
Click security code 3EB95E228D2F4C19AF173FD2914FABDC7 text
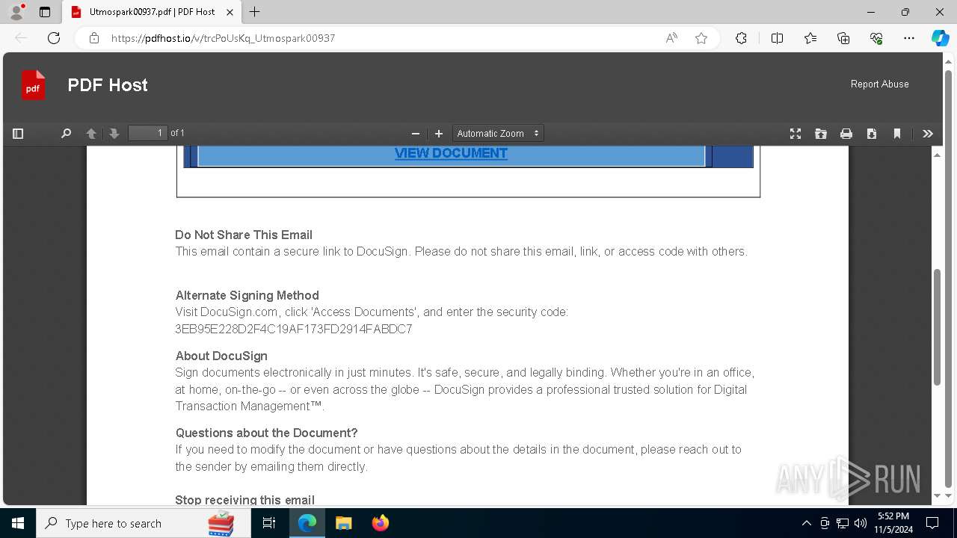click(x=294, y=329)
